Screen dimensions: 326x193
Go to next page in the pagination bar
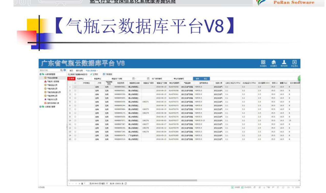point(76,184)
